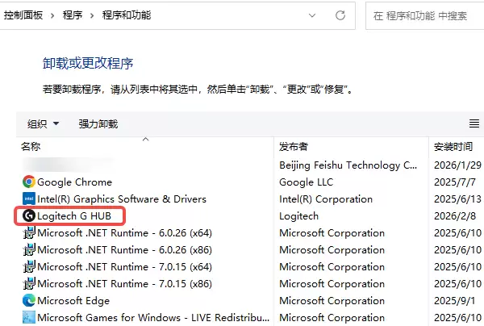This screenshot has width=484, height=326.
Task: Click the .NET Runtime 7.0.15 (x86) installer icon
Action: coord(29,283)
